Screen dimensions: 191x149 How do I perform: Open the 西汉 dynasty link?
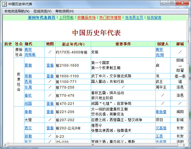tap(28, 128)
